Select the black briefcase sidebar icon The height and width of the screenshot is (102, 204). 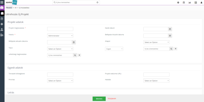[2, 13]
